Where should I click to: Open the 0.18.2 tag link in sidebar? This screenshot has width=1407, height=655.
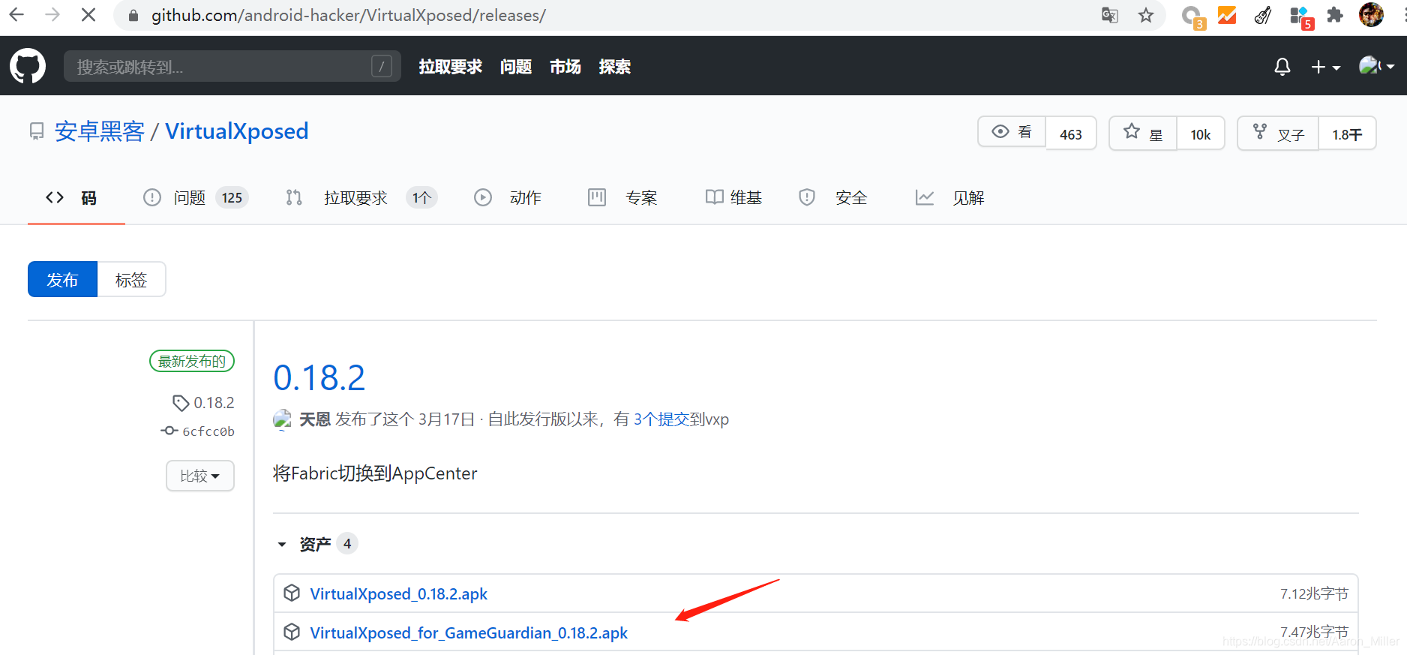click(204, 403)
